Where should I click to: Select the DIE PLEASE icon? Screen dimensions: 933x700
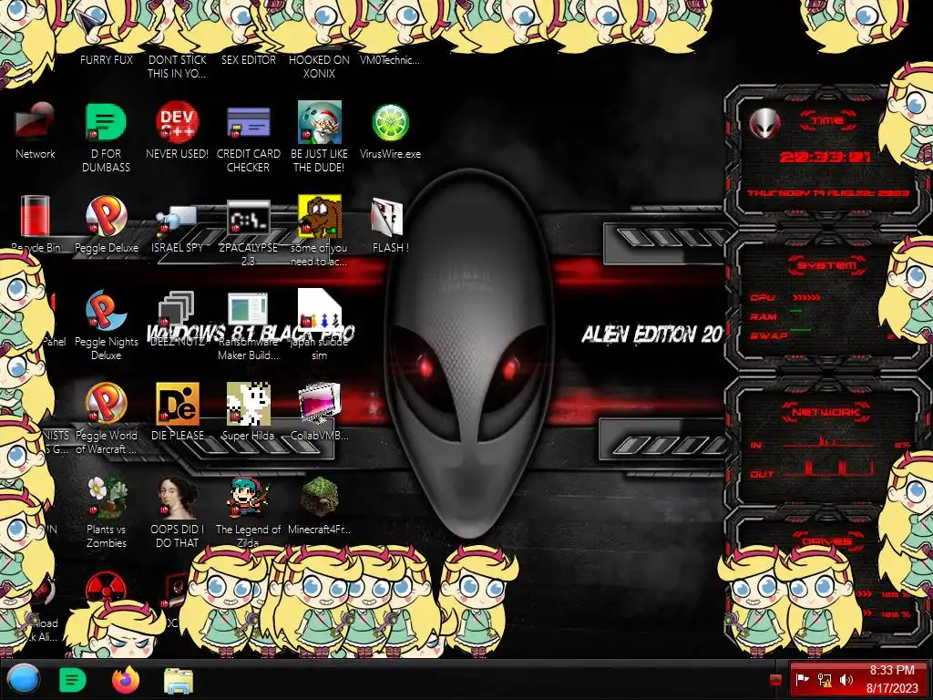[178, 404]
